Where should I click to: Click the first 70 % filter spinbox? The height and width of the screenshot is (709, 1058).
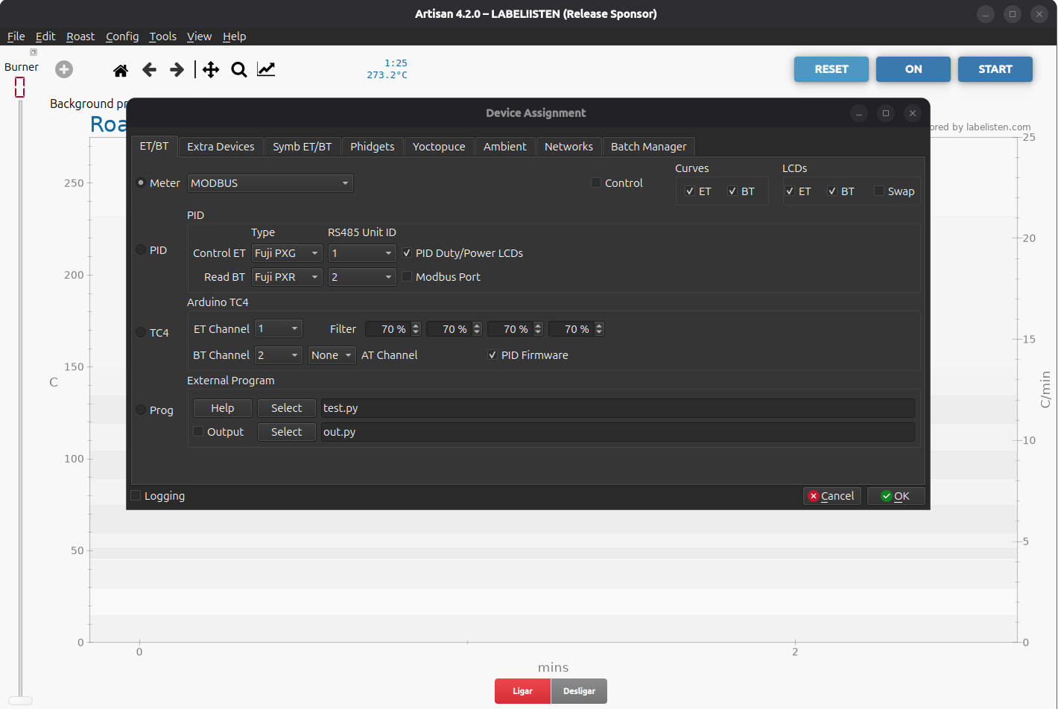393,328
